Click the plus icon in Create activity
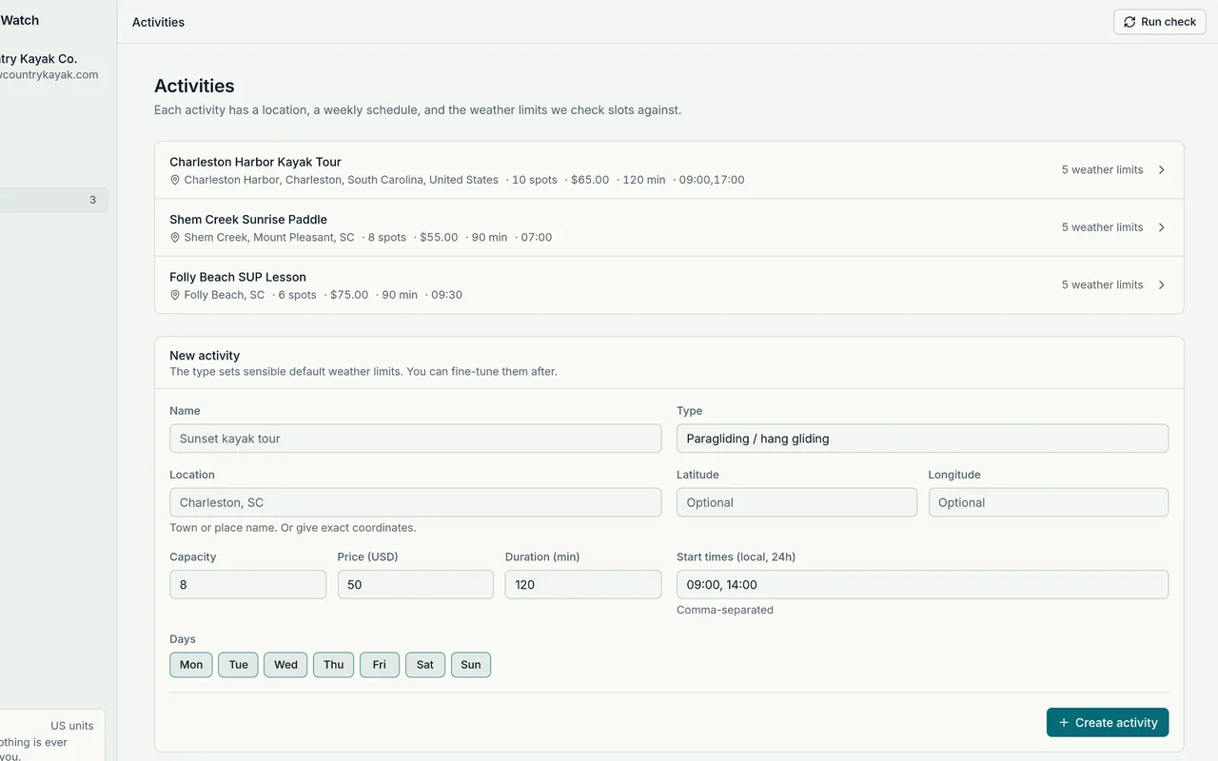The image size is (1218, 761). (x=1064, y=723)
